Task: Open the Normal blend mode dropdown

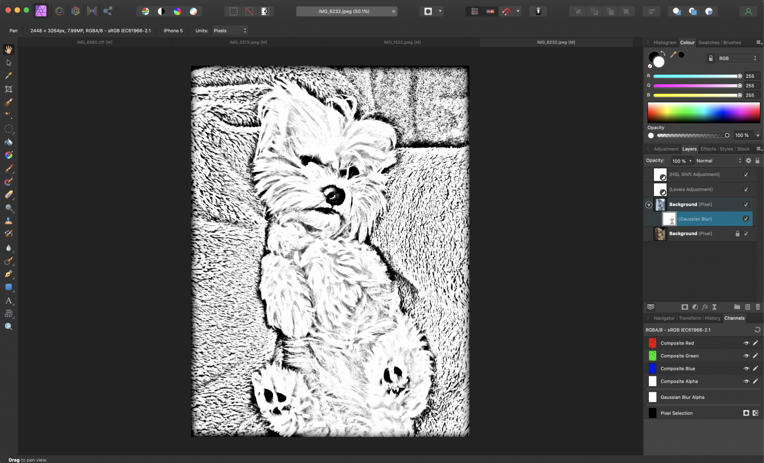Action: (718, 160)
